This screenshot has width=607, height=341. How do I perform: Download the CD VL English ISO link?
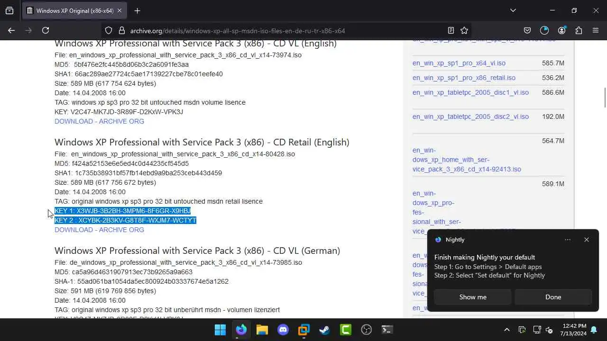coord(99,121)
